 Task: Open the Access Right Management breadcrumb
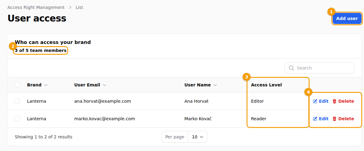pos(36,7)
